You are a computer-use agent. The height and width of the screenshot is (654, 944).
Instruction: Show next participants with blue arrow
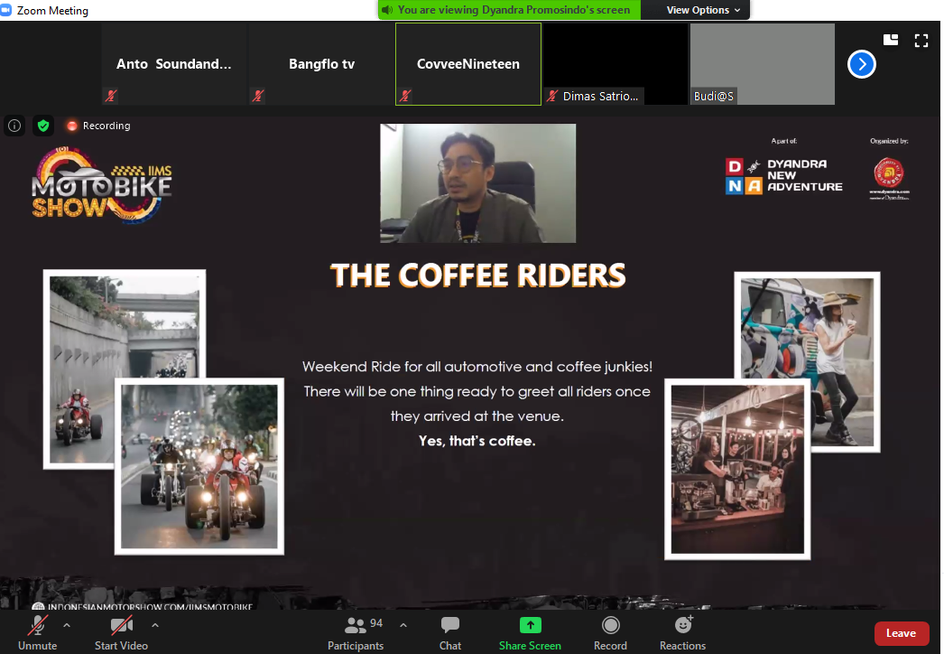(x=862, y=64)
